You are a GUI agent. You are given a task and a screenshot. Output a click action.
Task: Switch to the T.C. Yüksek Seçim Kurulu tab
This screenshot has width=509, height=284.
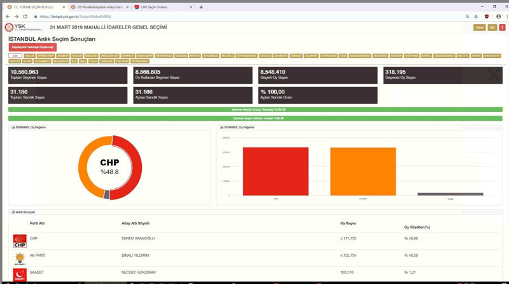pos(36,7)
